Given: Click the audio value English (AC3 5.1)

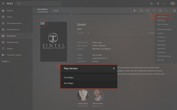Looking at the screenshot, I should (x=100, y=58).
